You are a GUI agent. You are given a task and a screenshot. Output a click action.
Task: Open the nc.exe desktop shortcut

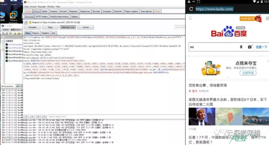(x=13, y=3)
